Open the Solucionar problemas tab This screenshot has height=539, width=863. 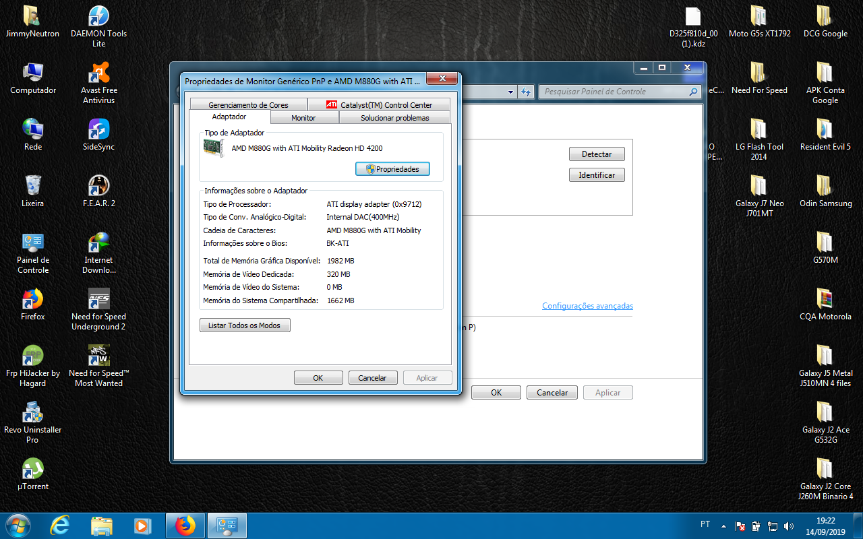click(394, 118)
